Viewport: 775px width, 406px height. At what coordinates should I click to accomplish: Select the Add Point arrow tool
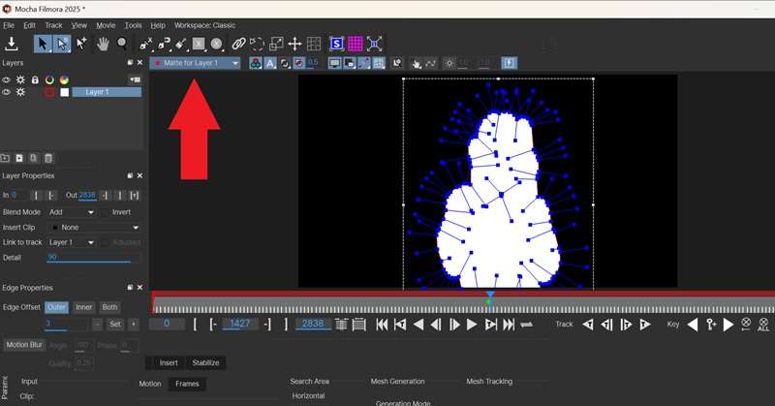[x=81, y=44]
